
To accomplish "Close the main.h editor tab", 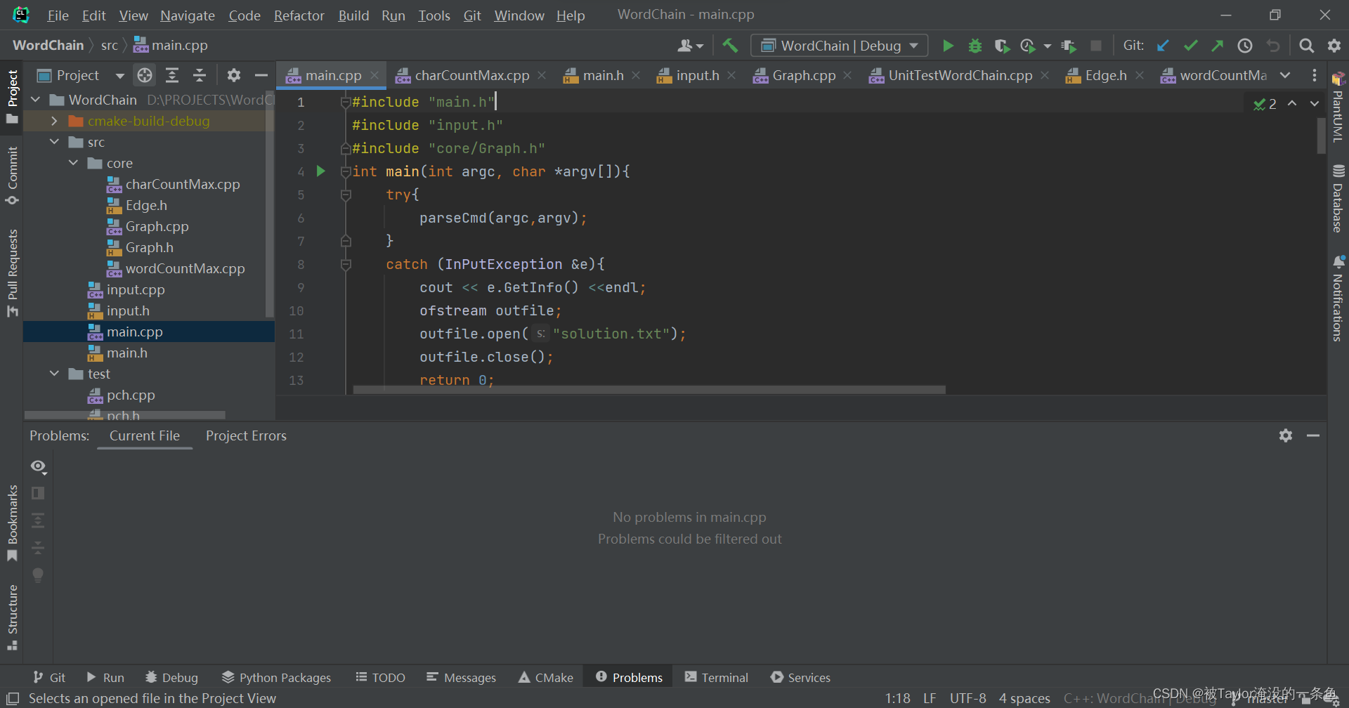I will [x=636, y=75].
